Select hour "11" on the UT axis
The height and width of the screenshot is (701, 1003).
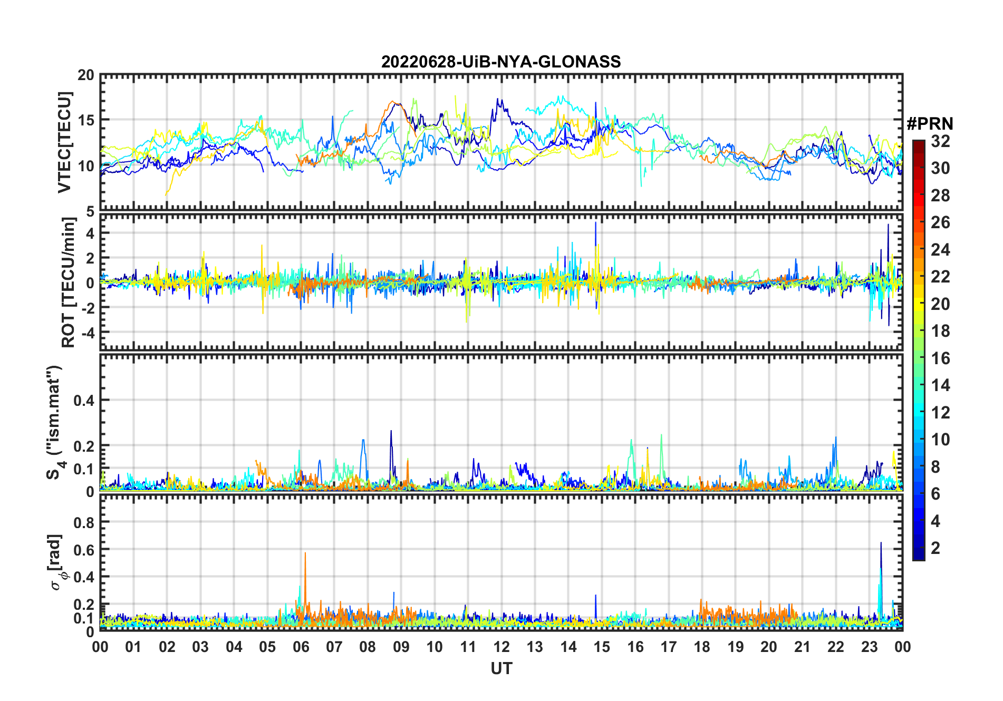(x=468, y=647)
